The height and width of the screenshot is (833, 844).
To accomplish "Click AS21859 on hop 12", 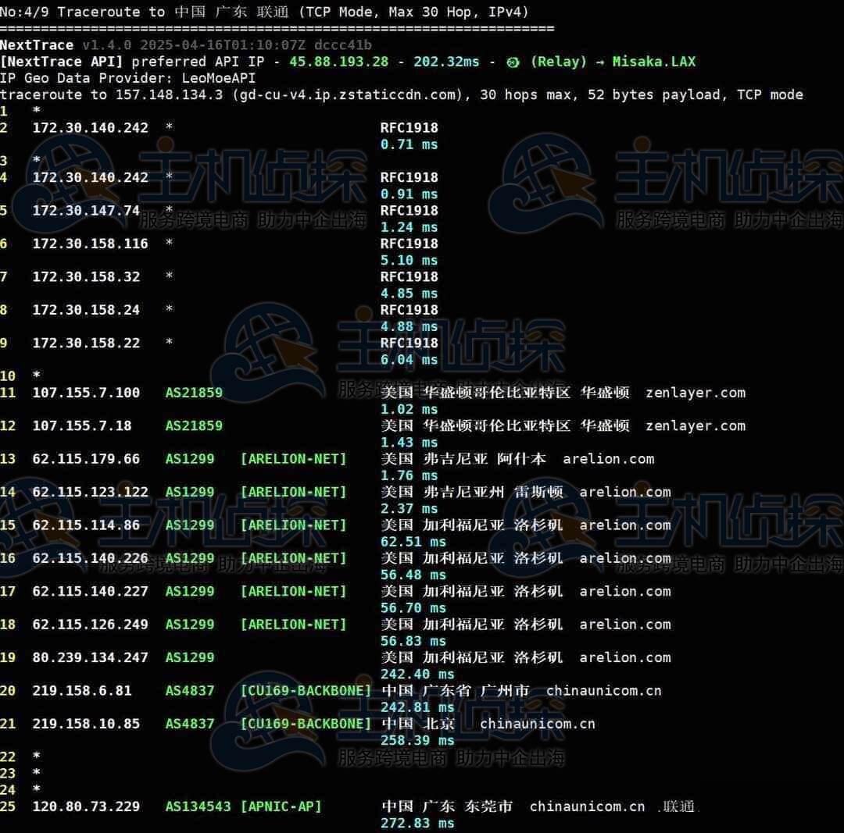I will (x=194, y=425).
